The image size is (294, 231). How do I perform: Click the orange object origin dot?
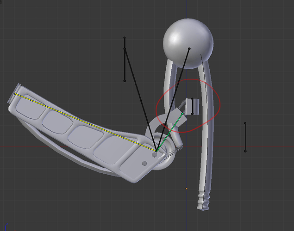pos(187,189)
